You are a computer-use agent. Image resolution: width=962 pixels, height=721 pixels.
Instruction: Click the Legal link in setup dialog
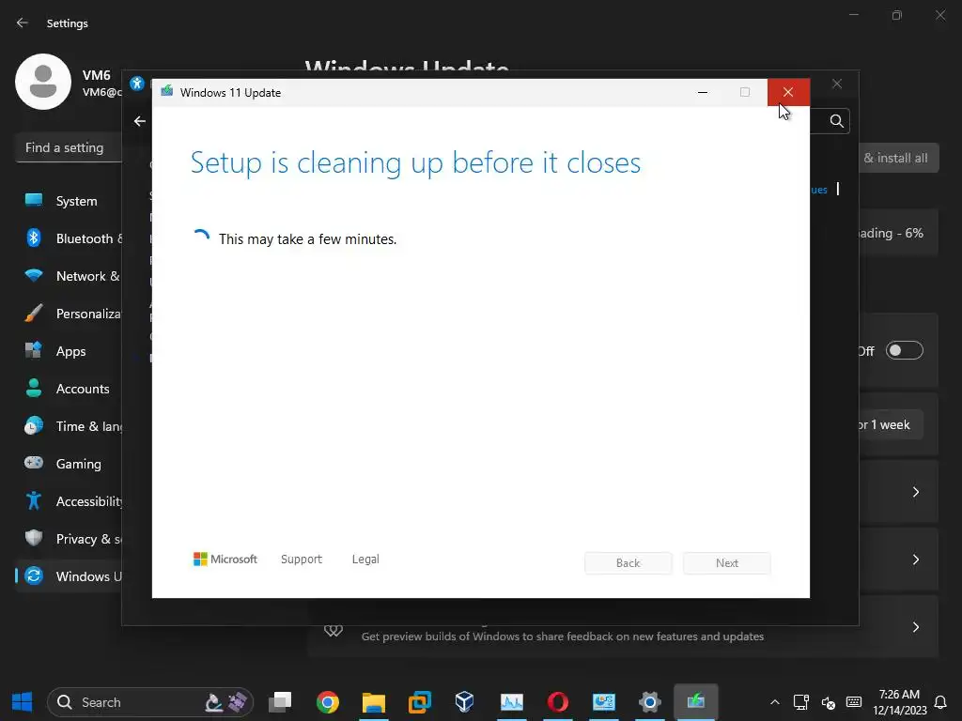coord(365,560)
